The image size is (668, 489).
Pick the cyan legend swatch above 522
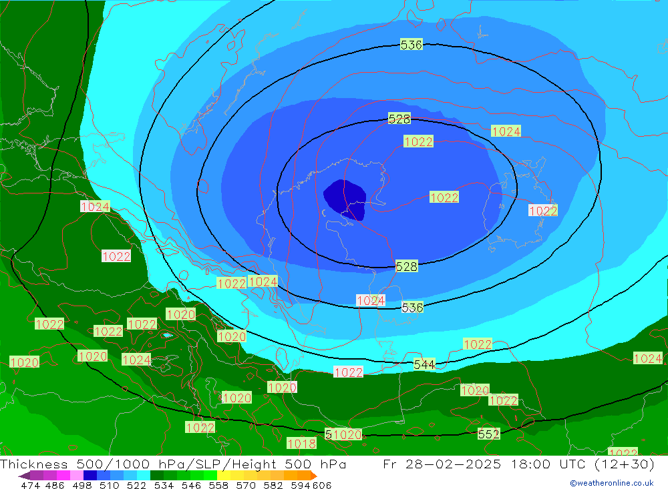tap(144, 476)
